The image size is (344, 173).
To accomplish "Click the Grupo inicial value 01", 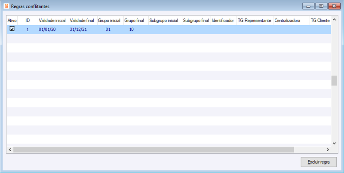I will 111,30.
